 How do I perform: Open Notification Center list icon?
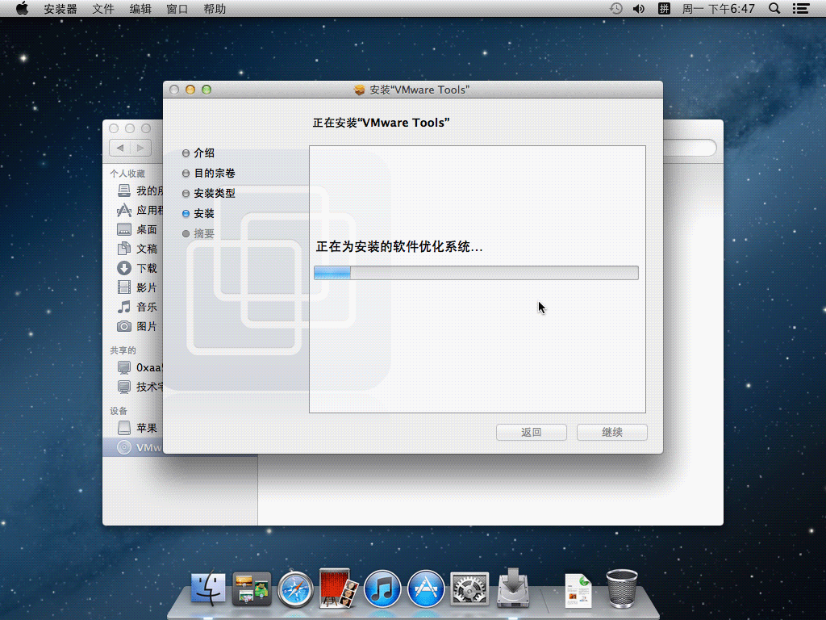[x=801, y=8]
